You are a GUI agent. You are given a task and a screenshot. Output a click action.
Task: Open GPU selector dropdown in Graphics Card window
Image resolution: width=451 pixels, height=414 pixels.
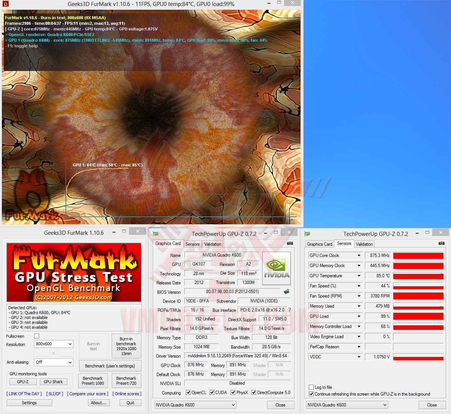click(195, 405)
